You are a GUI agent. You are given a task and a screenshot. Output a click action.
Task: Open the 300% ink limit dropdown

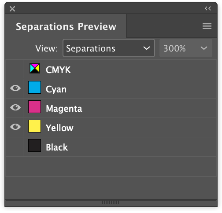(x=186, y=48)
